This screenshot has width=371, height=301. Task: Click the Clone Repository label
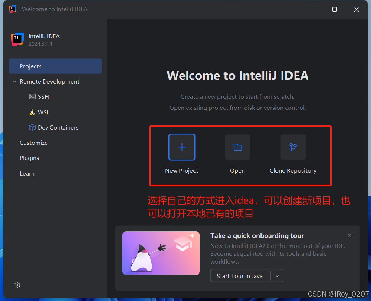(x=293, y=171)
